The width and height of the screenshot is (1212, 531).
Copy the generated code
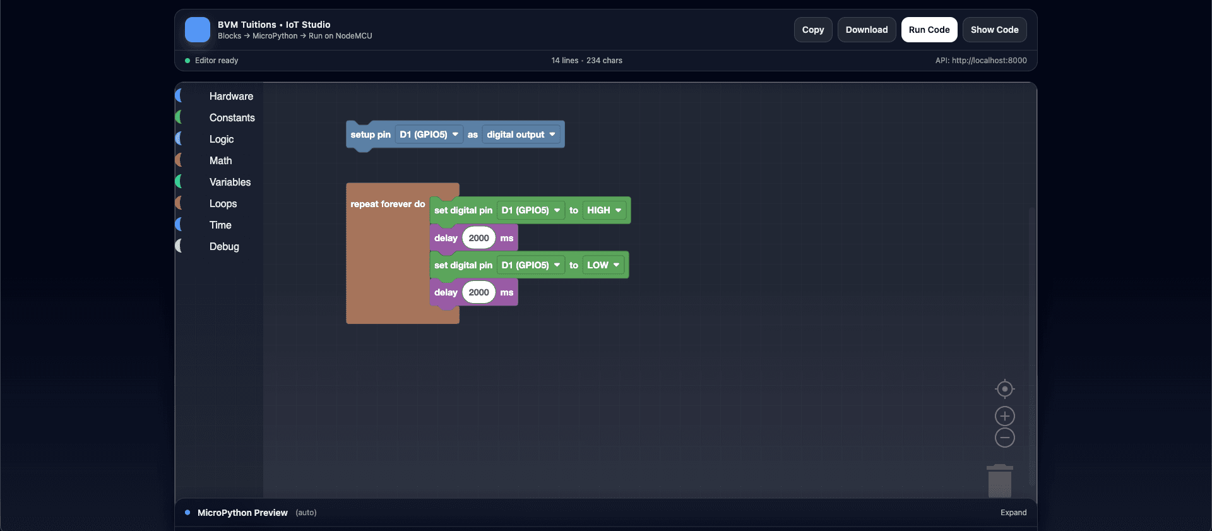click(x=813, y=30)
